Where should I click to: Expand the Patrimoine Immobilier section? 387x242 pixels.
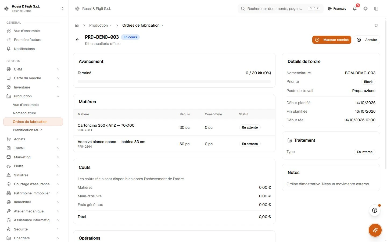point(33,193)
